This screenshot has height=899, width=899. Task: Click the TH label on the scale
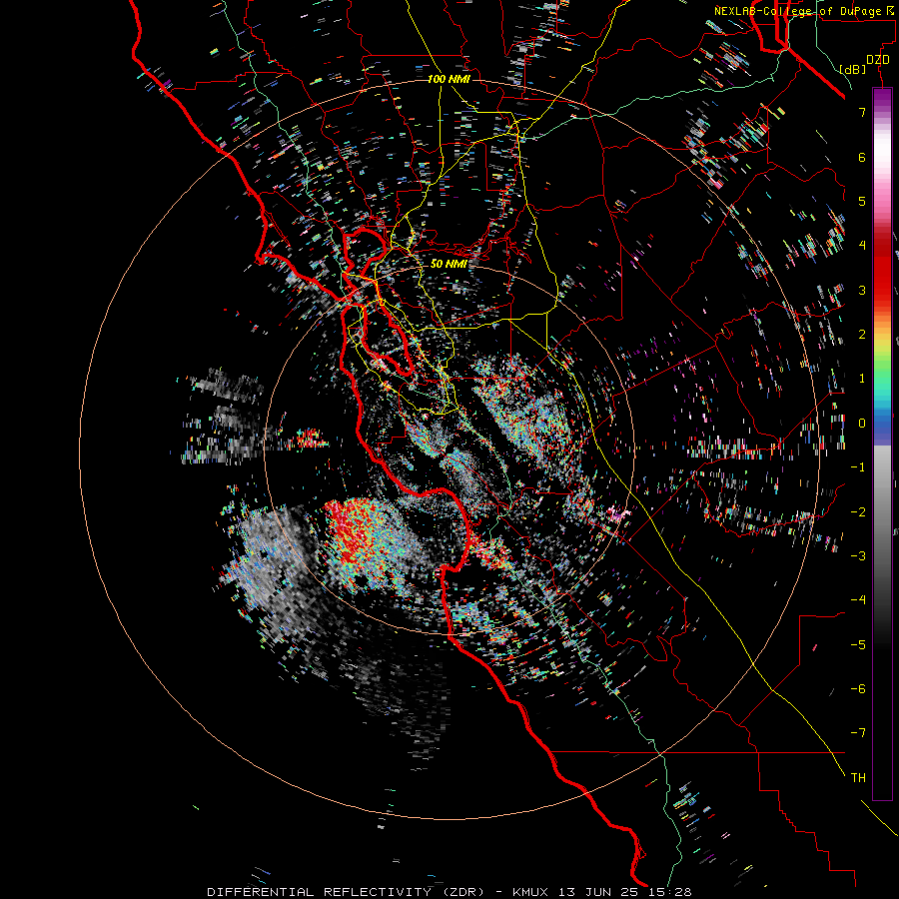tap(858, 778)
